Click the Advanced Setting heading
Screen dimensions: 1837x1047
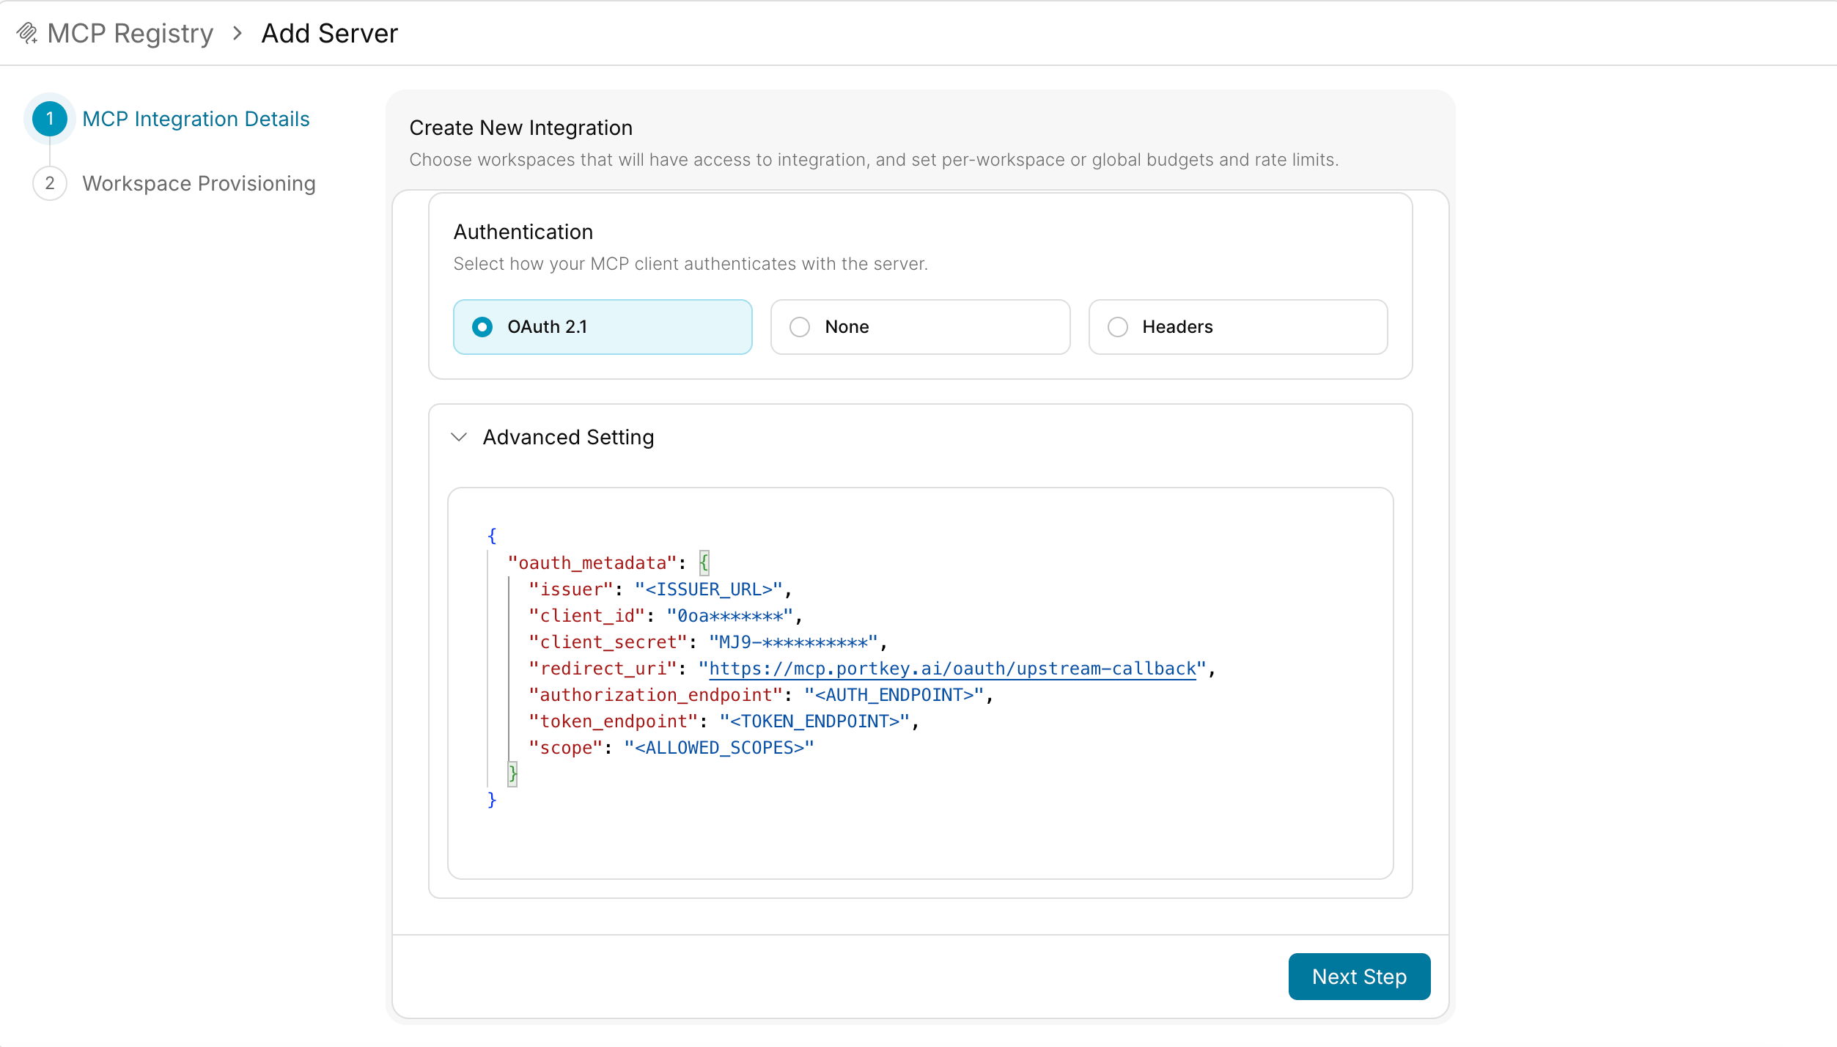pyautogui.click(x=568, y=437)
